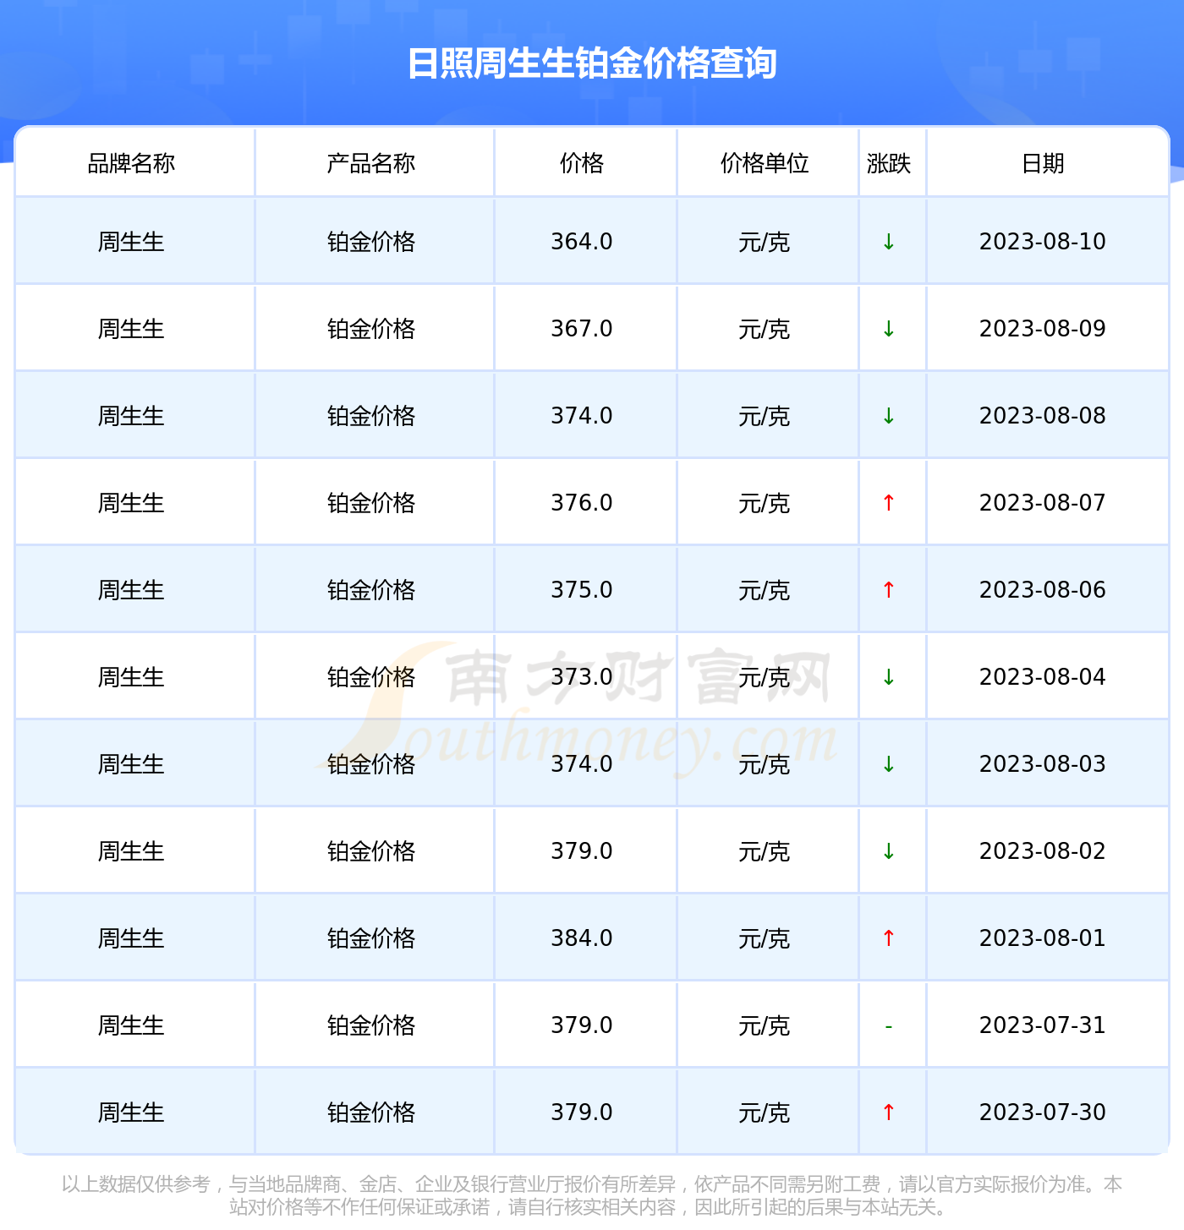Click the date 2023-08-06

pyautogui.click(x=1043, y=590)
